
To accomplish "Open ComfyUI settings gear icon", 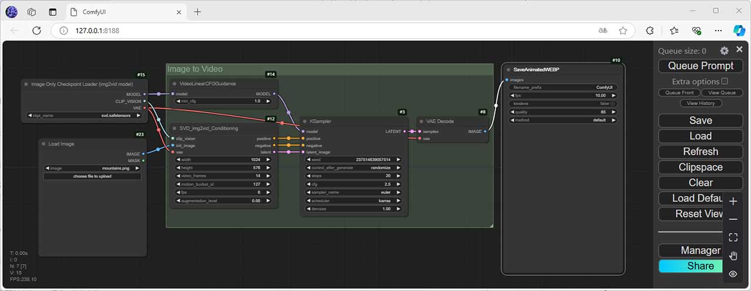I will point(724,51).
